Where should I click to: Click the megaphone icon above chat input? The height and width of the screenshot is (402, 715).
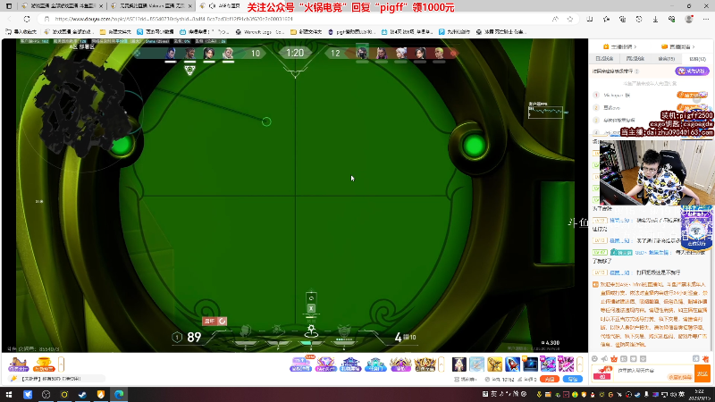click(604, 359)
